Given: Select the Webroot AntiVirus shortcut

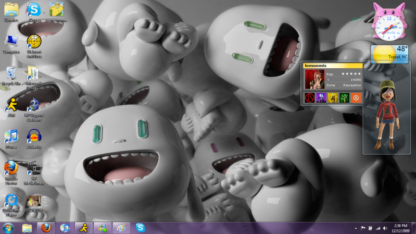Looking at the screenshot, I should click(34, 46).
